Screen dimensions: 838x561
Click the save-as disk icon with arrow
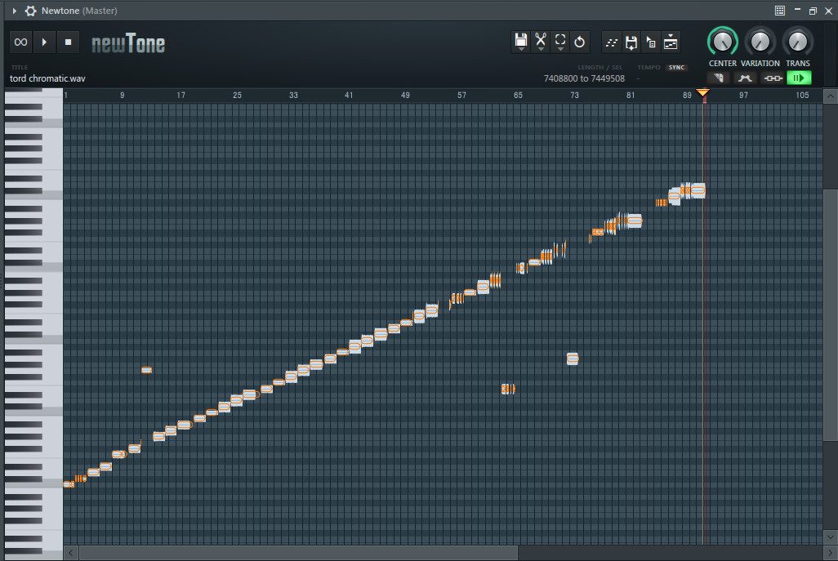(631, 42)
